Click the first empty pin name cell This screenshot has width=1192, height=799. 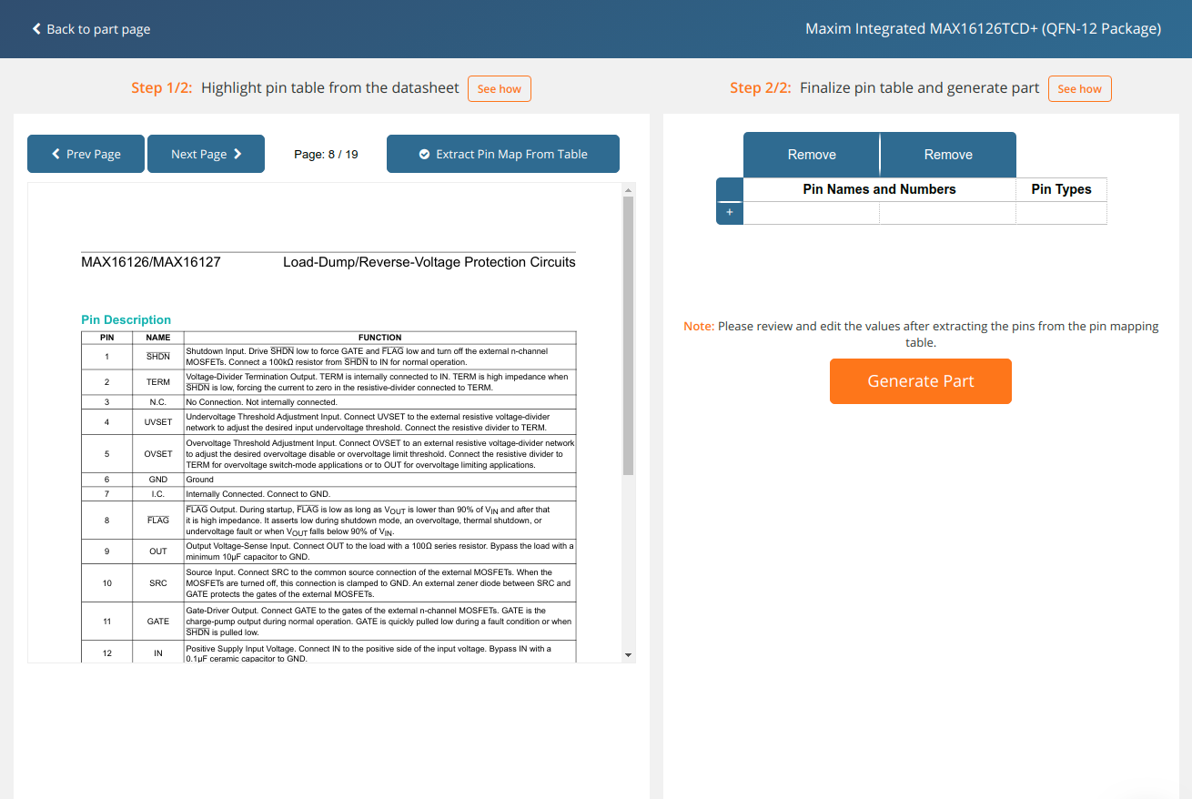click(812, 213)
